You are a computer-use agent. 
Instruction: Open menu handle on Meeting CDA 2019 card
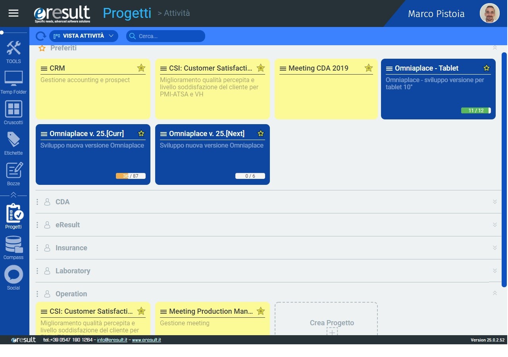[283, 69]
